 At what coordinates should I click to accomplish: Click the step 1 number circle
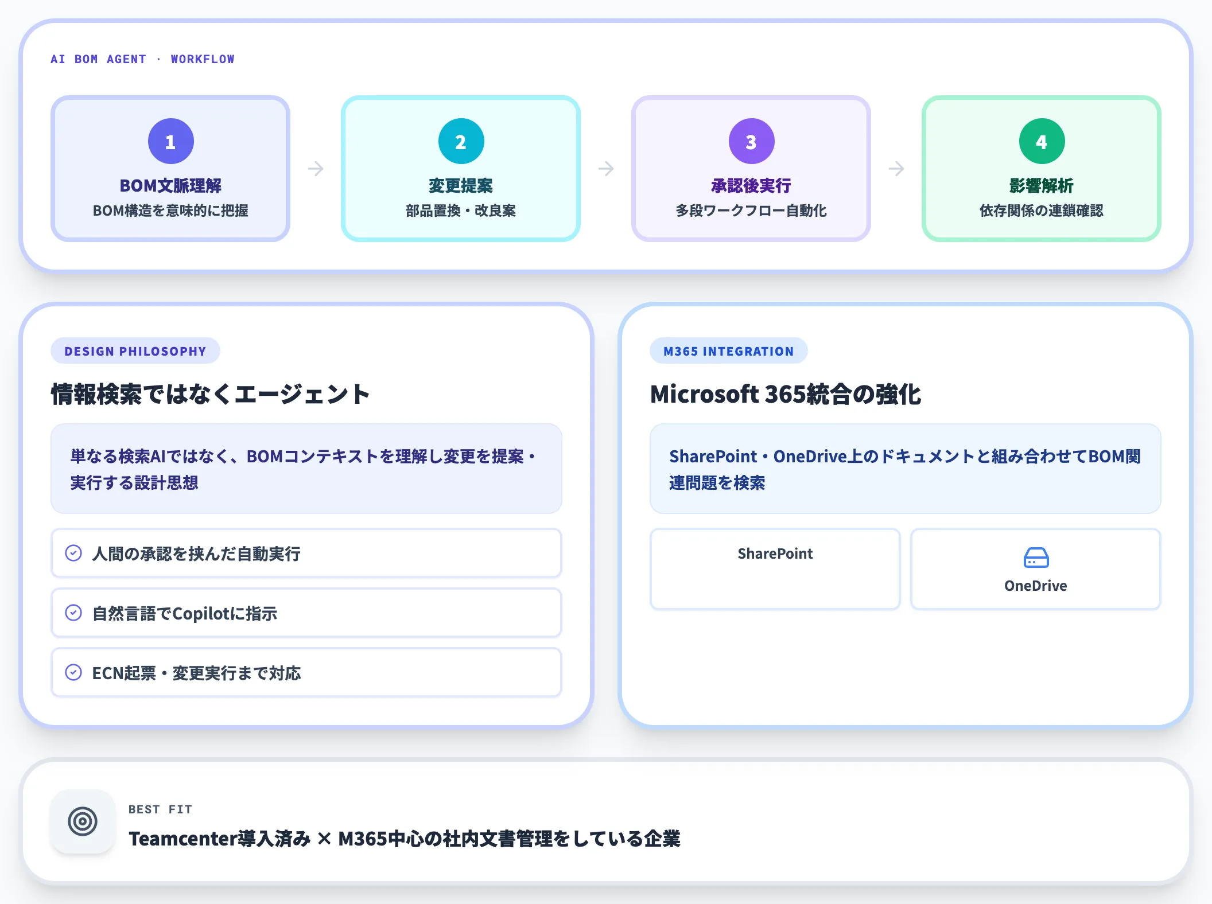tap(170, 141)
